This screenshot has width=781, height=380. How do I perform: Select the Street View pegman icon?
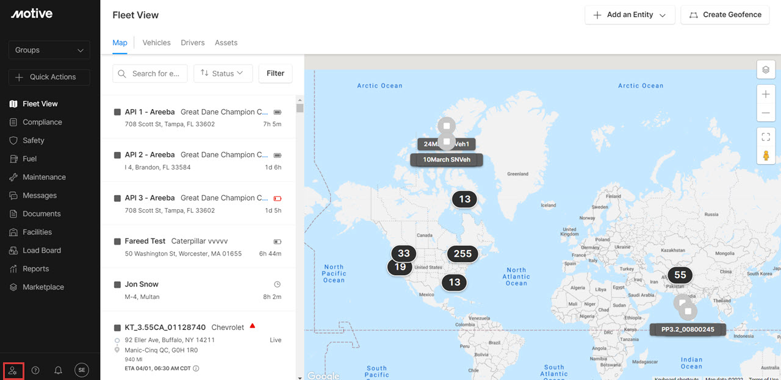click(766, 156)
